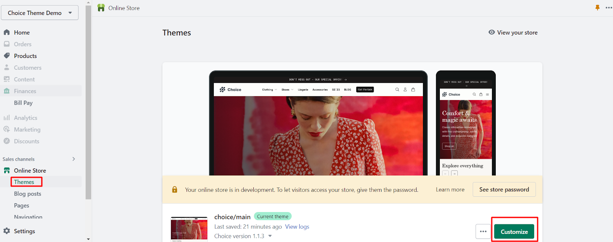Click the choice/main theme thumbnail
613x242 pixels.
[189, 229]
